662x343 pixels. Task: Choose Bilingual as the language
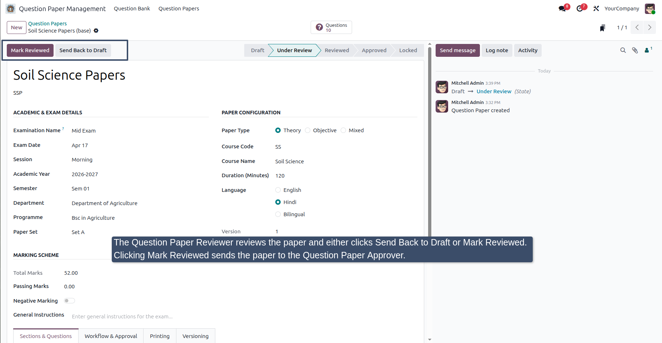[x=278, y=214]
